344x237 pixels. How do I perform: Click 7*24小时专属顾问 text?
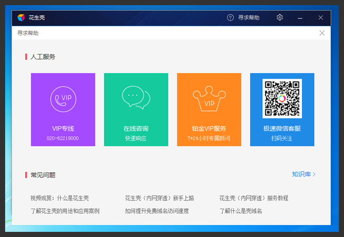click(209, 138)
